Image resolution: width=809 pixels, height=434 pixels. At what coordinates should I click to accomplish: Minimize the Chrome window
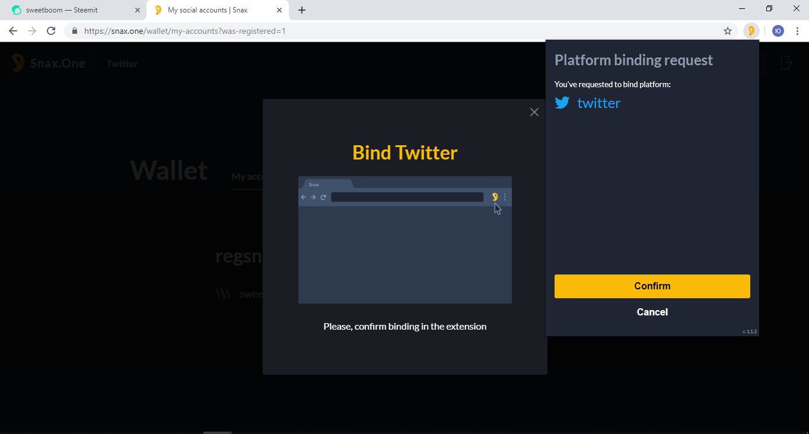pos(743,8)
